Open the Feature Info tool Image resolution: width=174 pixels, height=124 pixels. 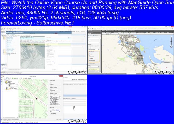point(158,32)
